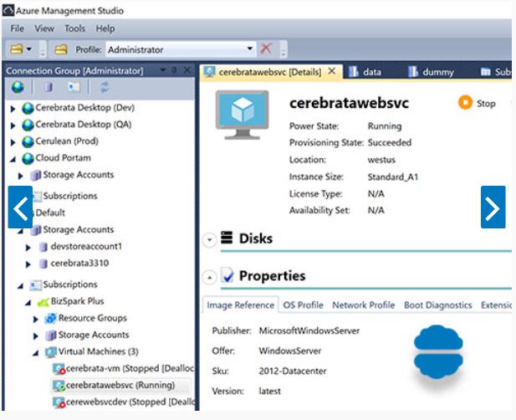This screenshot has width=516, height=420.
Task: Select Cloud Portam tree item
Action: pyautogui.click(x=63, y=158)
